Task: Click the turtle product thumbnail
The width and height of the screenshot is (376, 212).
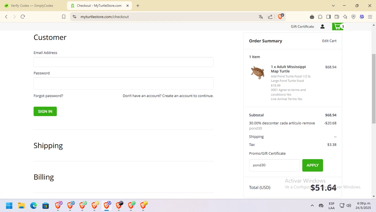Action: [257, 73]
